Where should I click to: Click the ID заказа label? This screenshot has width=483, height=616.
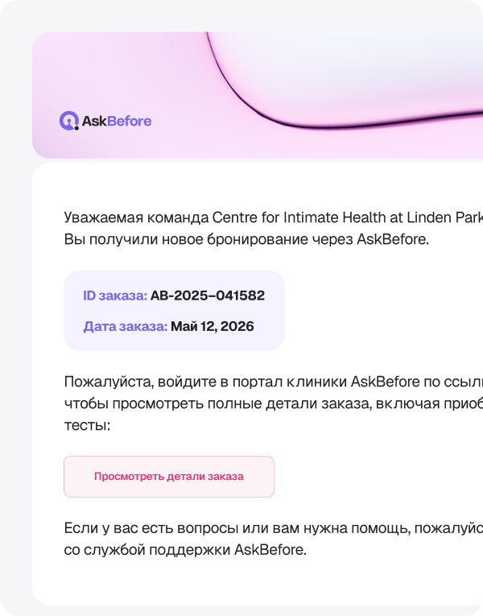pyautogui.click(x=115, y=296)
